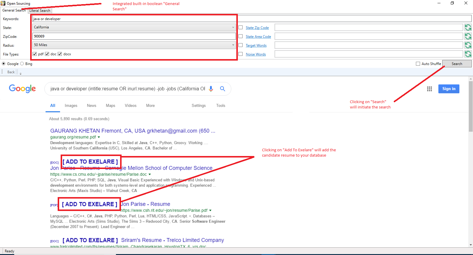Open the GAURANG KHETAN resume result
Viewport: 473px width, 255px height.
[x=133, y=131]
